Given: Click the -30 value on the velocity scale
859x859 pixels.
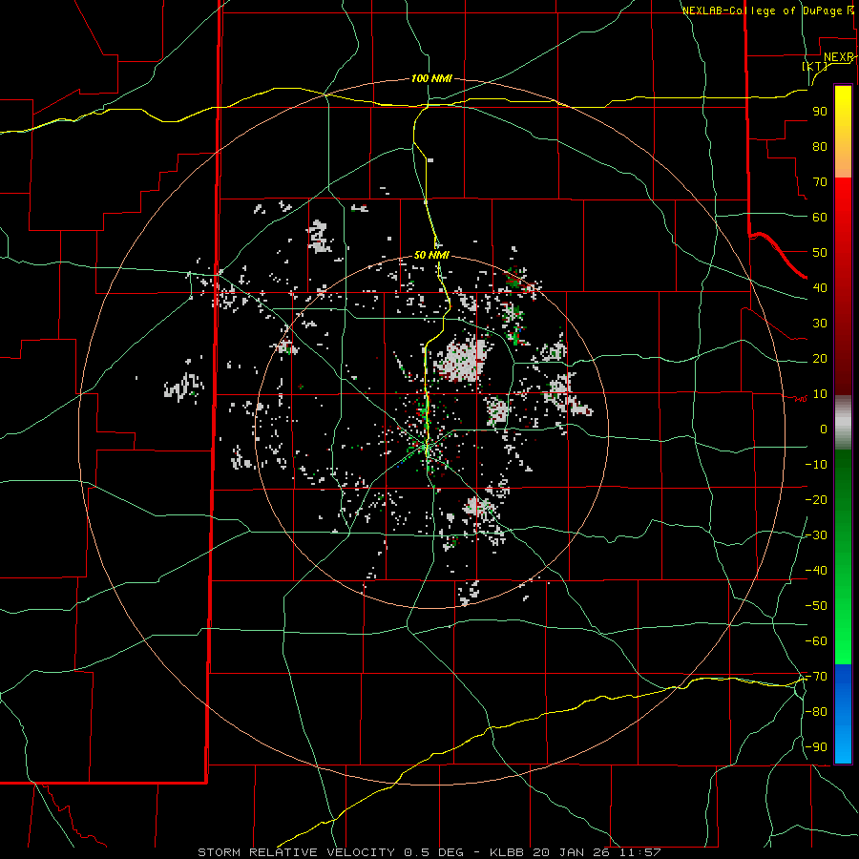Looking at the screenshot, I should pos(816,535).
